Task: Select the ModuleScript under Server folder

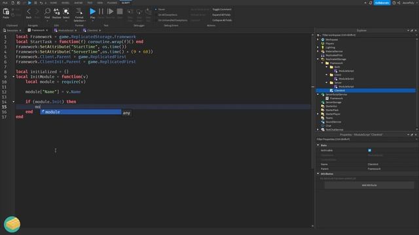Action: pos(346,87)
